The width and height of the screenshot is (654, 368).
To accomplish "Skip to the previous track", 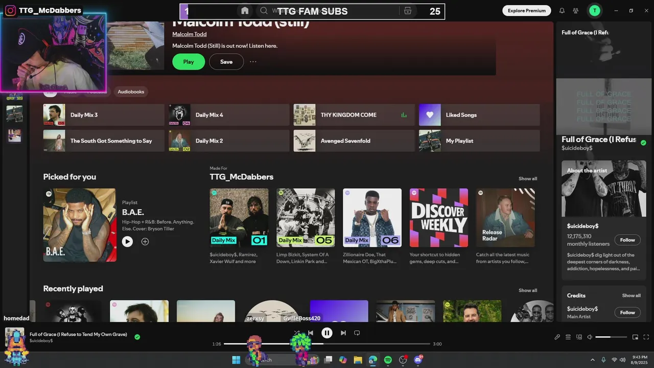I will coord(311,333).
